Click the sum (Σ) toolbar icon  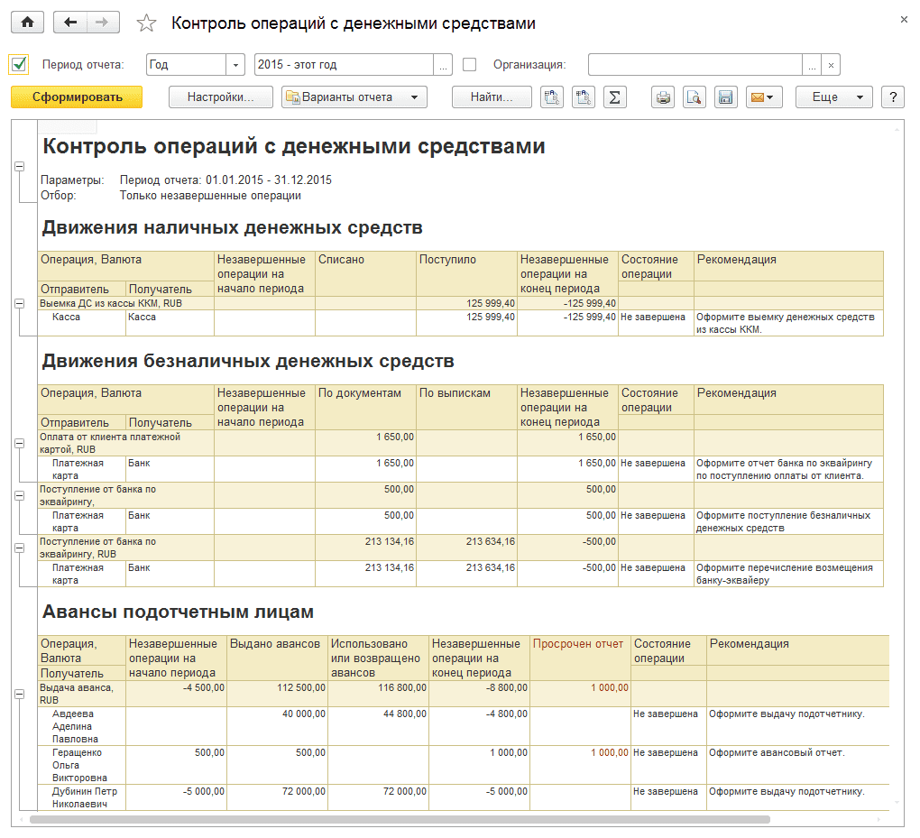tap(614, 97)
